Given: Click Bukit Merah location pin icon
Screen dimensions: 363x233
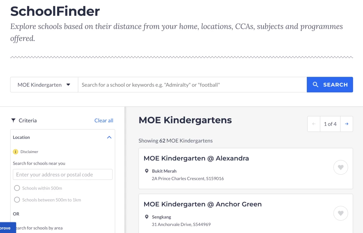Looking at the screenshot, I should click(x=147, y=171).
